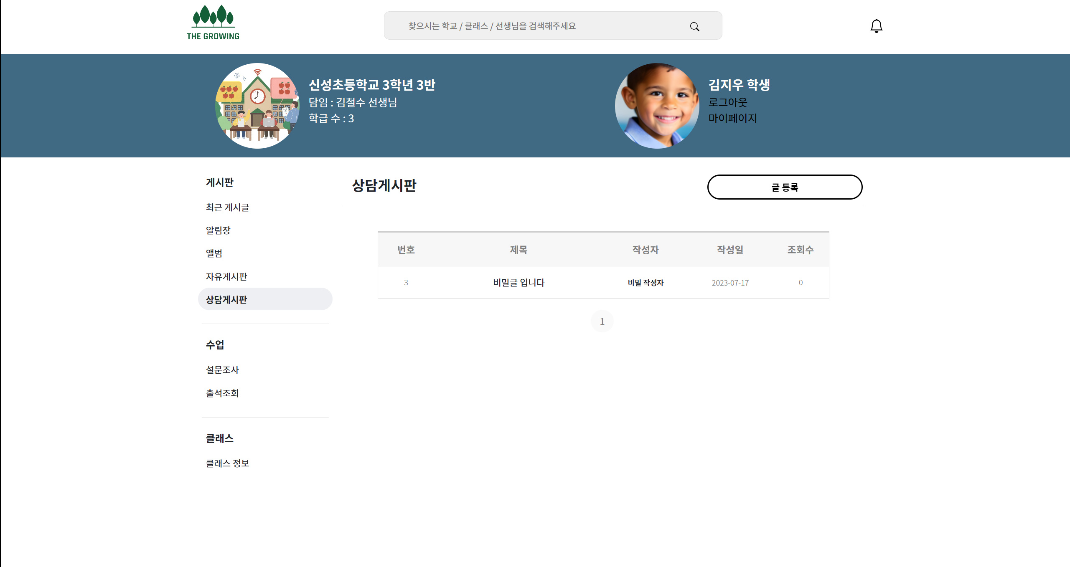Open notifications via the bell icon
Image resolution: width=1070 pixels, height=567 pixels.
(876, 25)
